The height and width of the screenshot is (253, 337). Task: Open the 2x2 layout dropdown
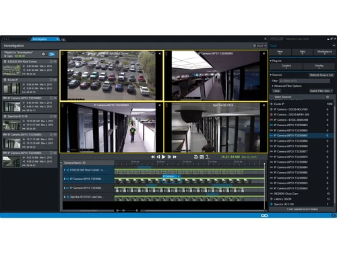tap(259, 46)
